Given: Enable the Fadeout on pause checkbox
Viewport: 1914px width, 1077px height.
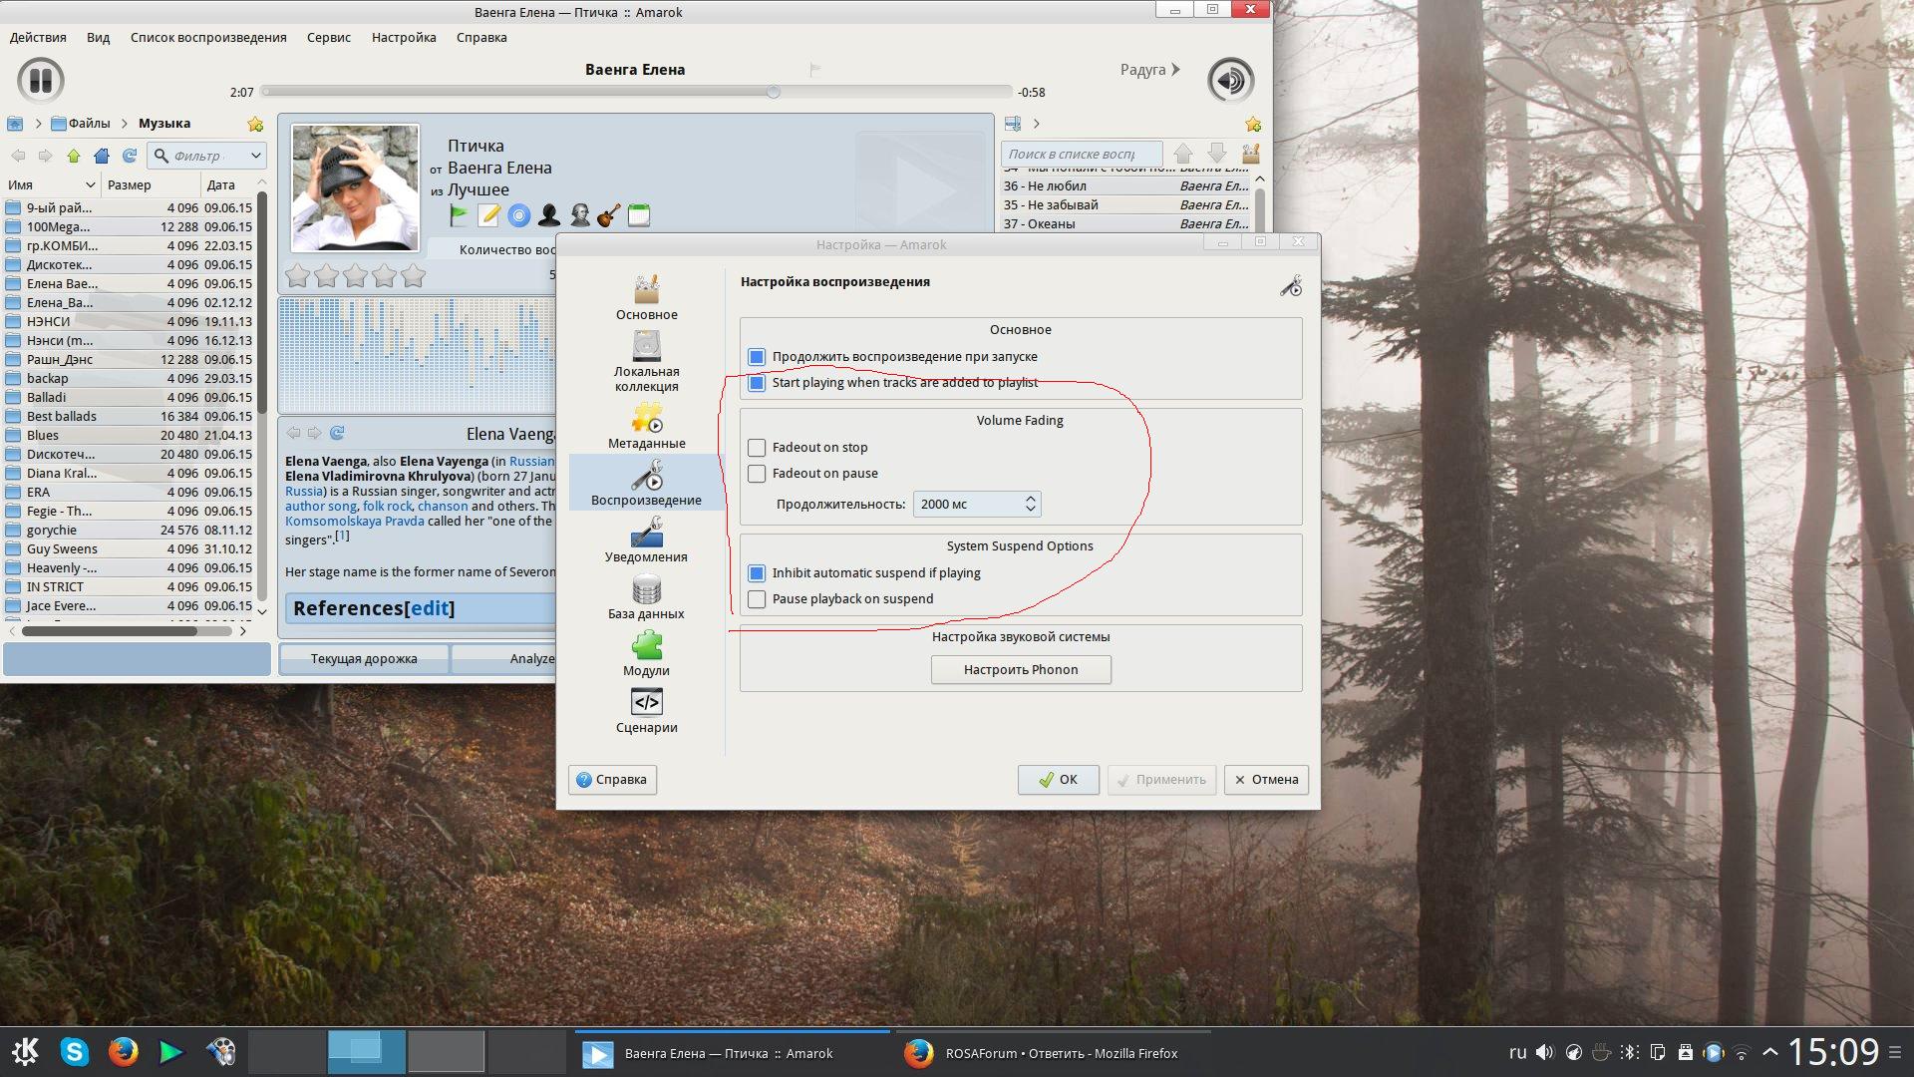Looking at the screenshot, I should [757, 474].
